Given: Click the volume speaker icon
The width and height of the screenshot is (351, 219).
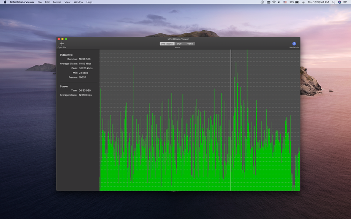Looking at the screenshot, I should point(279,2).
